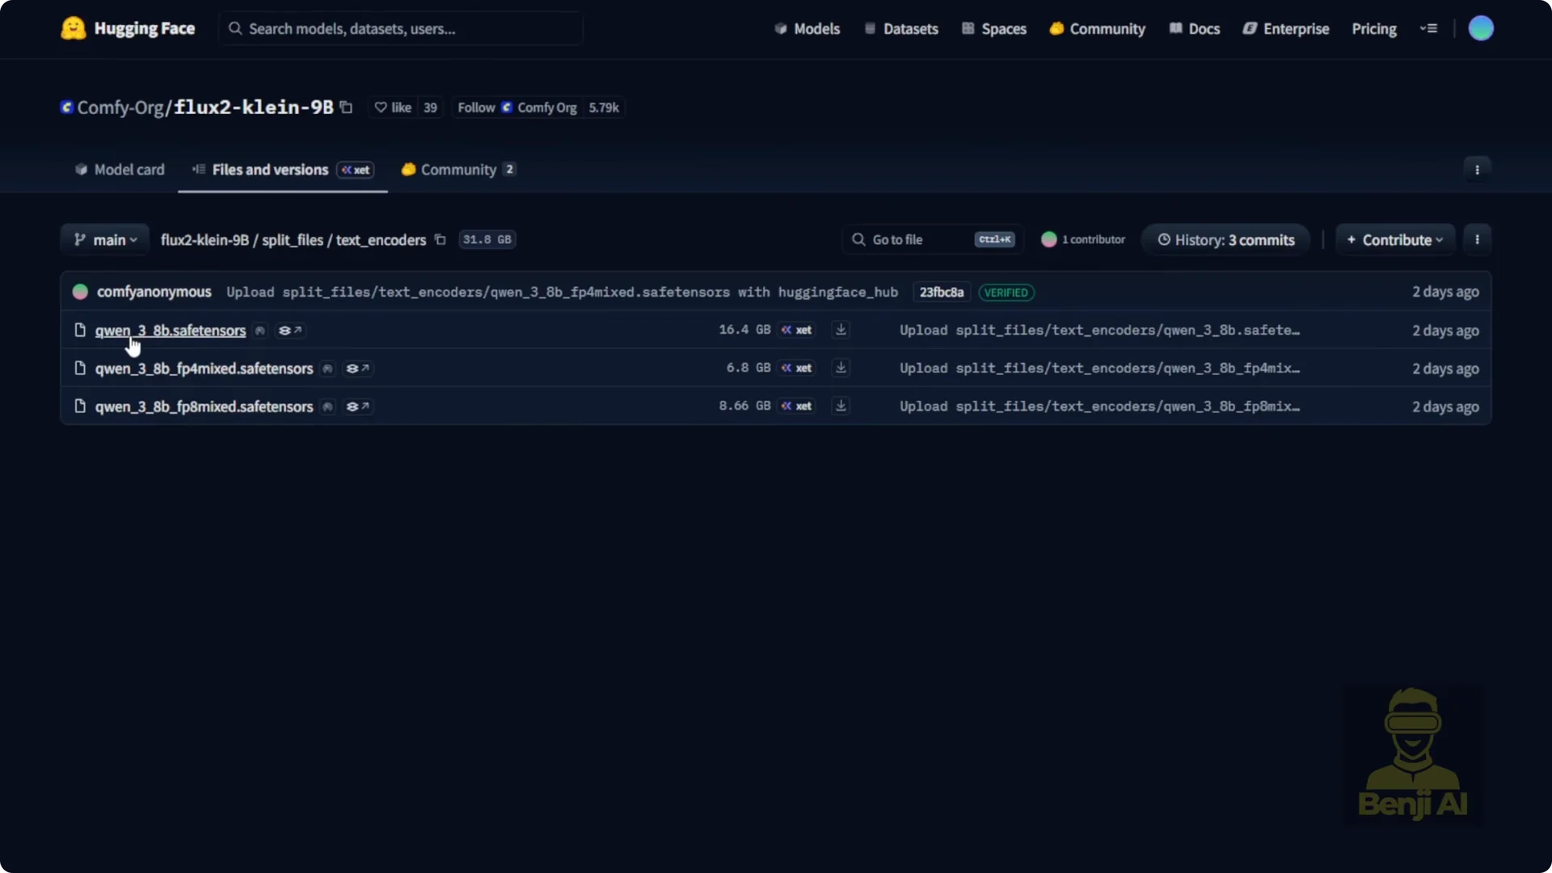Click download icon for qwen_3_8b_fp8mixed.safetensors
Screen dimensions: 1552x873
[841, 406]
